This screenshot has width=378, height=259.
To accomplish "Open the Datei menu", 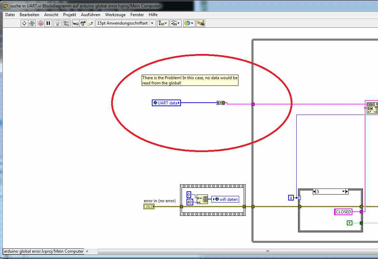I will click(10, 15).
